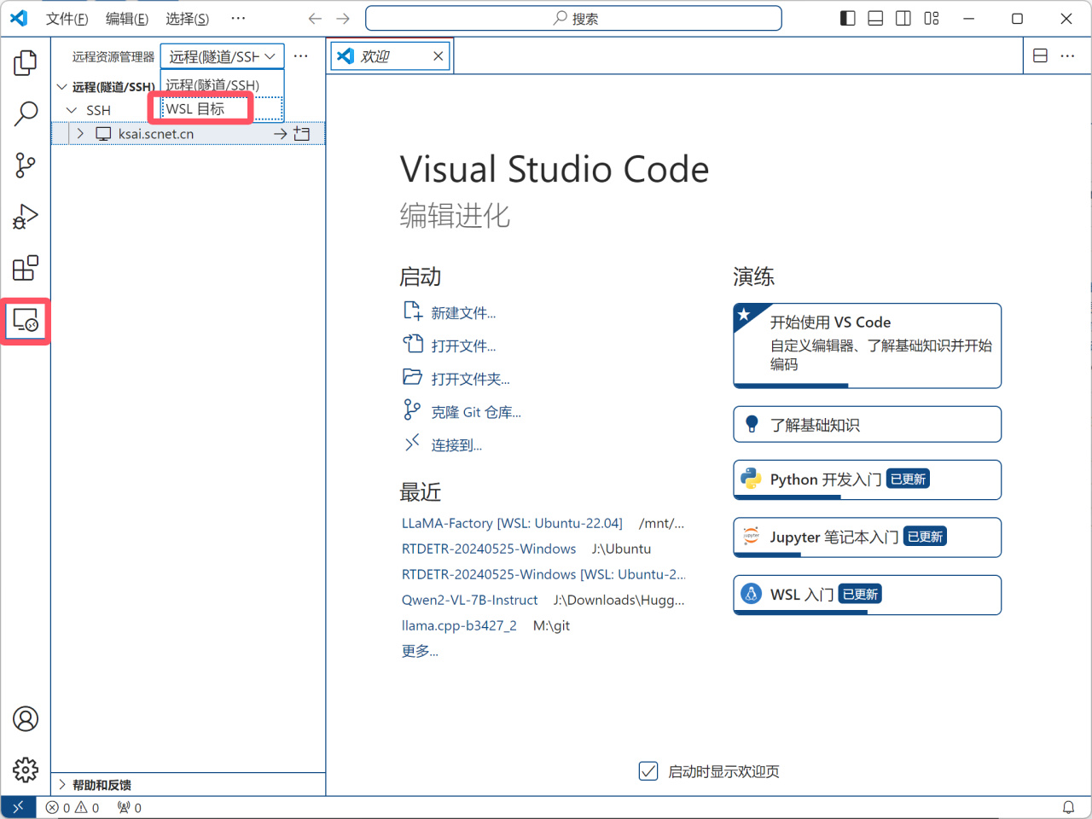Viewport: 1092px width, 819px height.
Task: Connect ksai.scnet.cn in current window arrow
Action: click(x=280, y=134)
